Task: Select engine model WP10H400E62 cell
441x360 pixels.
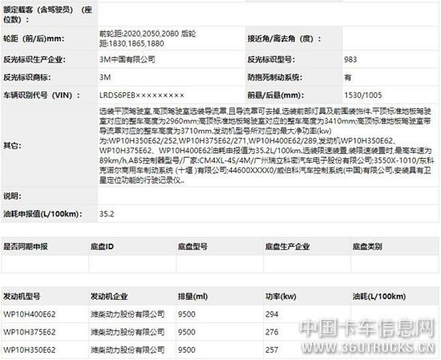Action: click(x=29, y=314)
